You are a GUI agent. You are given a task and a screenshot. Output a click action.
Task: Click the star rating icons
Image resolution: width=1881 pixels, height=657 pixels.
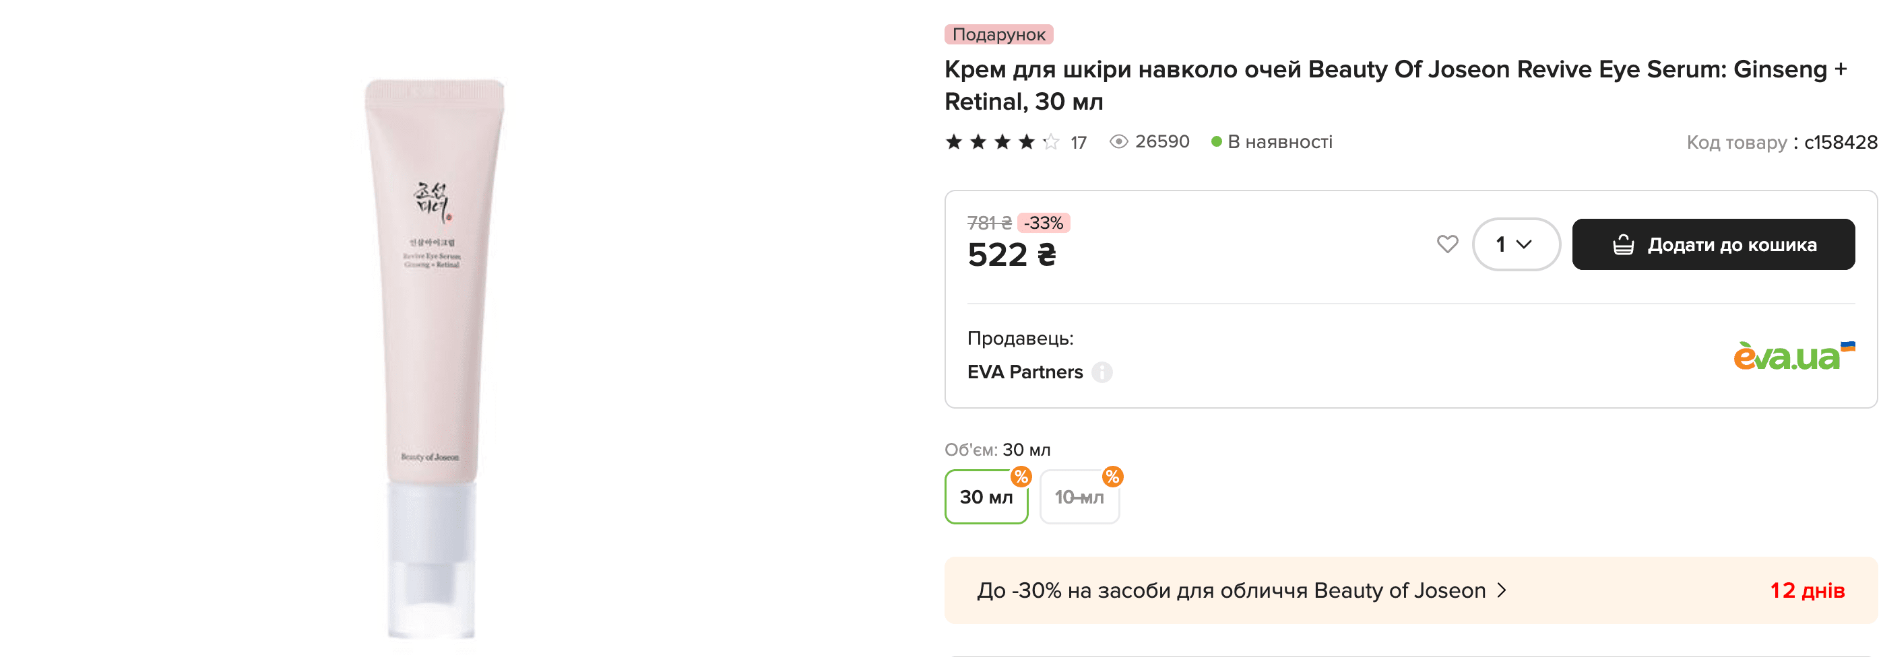[x=1002, y=141]
